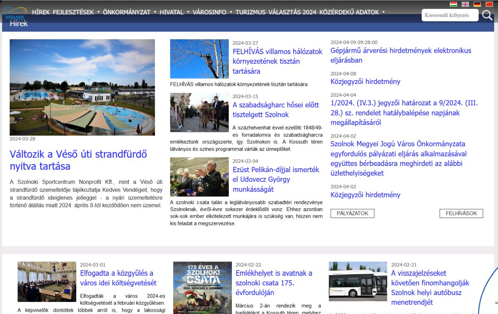Click the PÁLYÁZATOK button

pos(352,213)
